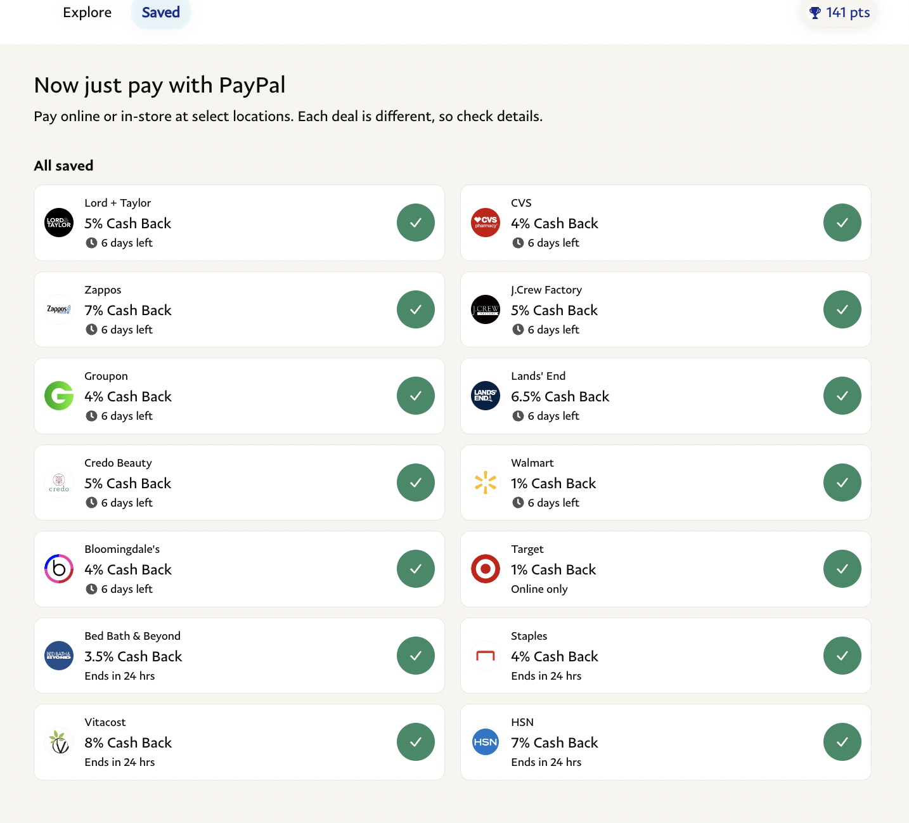Click the 'Online only' label
This screenshot has width=909, height=823.
(x=539, y=589)
